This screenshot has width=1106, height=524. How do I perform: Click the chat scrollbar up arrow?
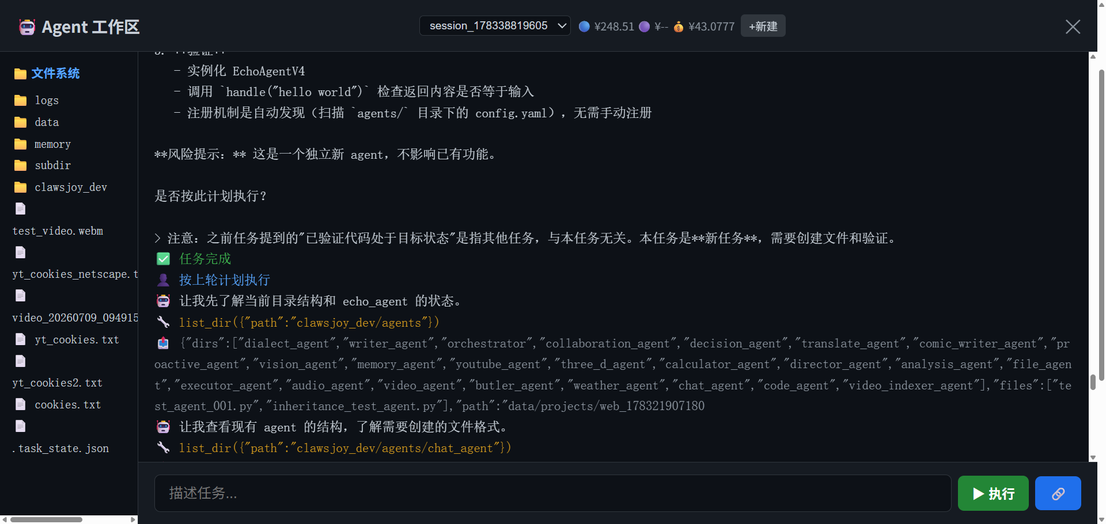pyautogui.click(x=1093, y=56)
